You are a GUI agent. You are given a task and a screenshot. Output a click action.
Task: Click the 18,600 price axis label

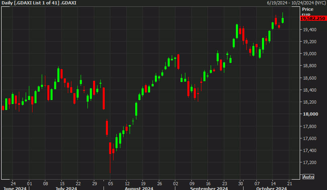tap(309, 78)
